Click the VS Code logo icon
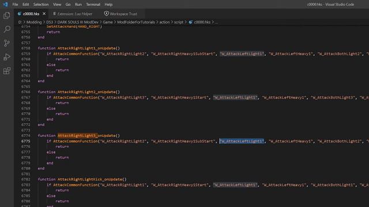 pyautogui.click(x=5, y=4)
